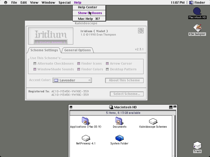210x157 pixels.
Task: Open the Window menu
Action: [48, 2]
